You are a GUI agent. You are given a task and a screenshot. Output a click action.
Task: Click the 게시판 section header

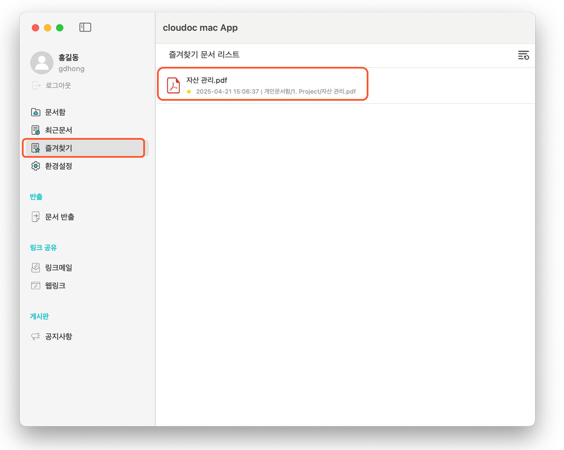[x=39, y=316]
